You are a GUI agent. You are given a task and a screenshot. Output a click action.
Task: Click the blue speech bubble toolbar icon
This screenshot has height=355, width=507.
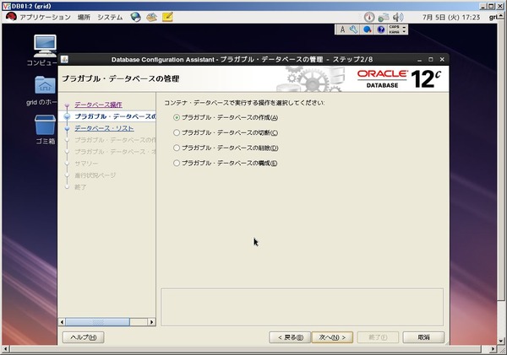368,30
